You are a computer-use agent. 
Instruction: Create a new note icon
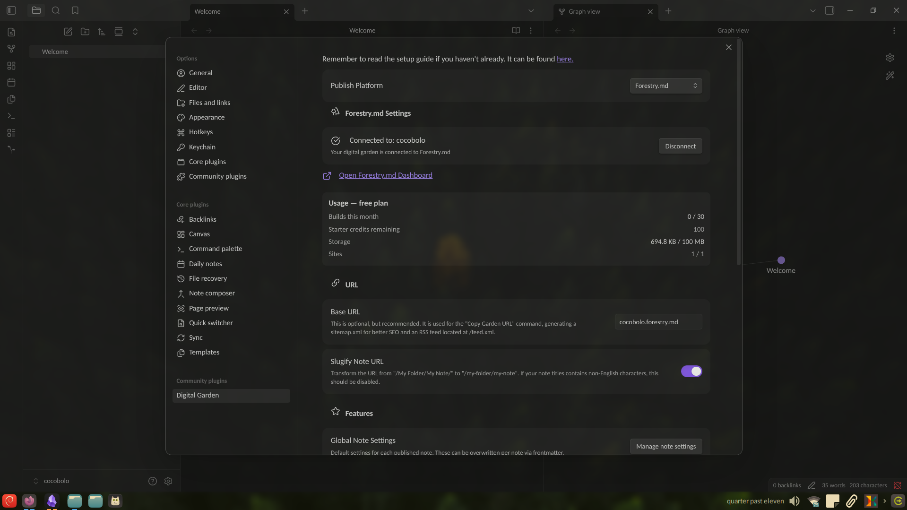click(68, 32)
